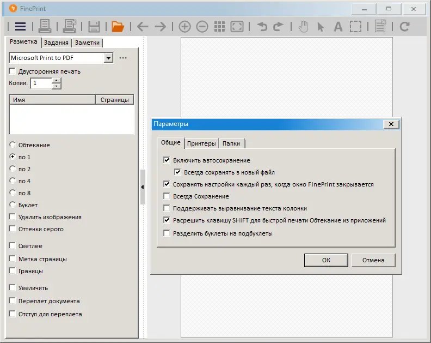The image size is (431, 343).
Task: Click the orange Open folder icon
Action: pyautogui.click(x=118, y=27)
